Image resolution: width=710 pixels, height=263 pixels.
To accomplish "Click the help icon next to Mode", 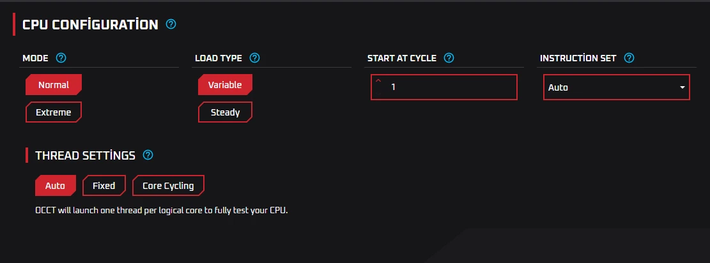I will (61, 58).
